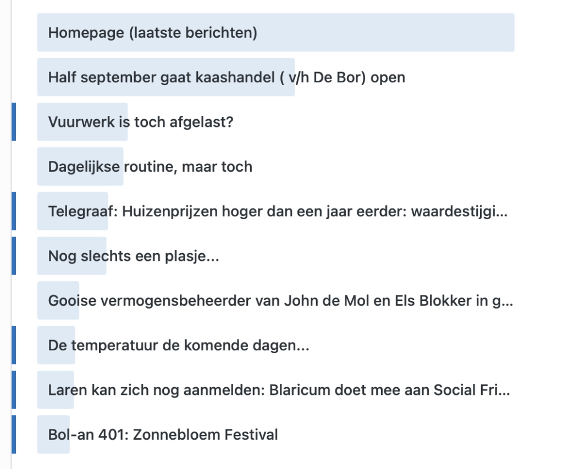Viewport: 563px width, 469px height.
Task: Open Gooise vermogensbeheerder van John de Mol article
Action: [x=281, y=300]
